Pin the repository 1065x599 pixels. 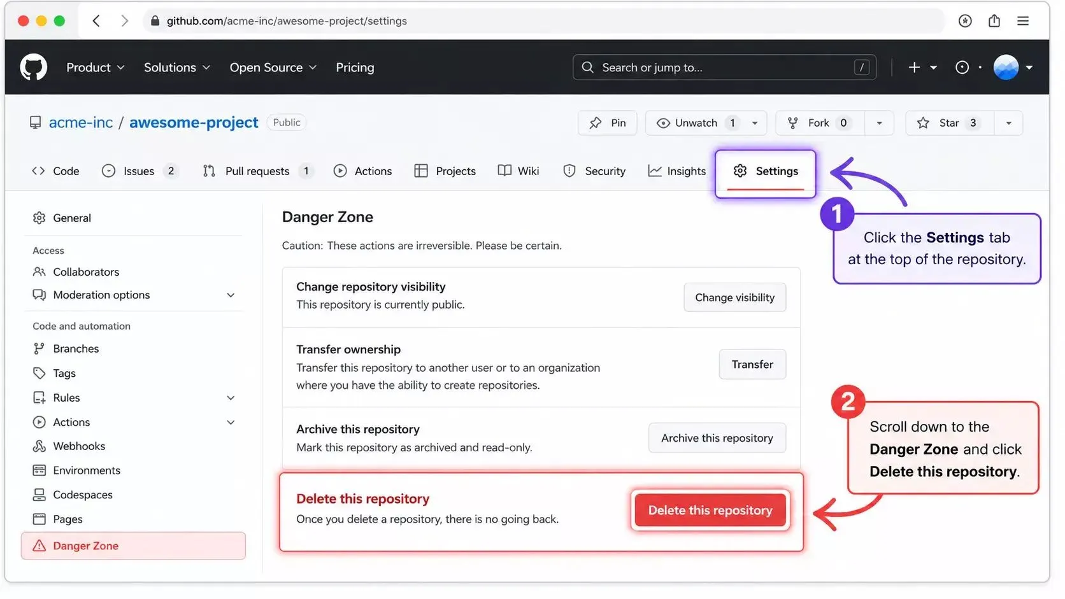pos(608,123)
